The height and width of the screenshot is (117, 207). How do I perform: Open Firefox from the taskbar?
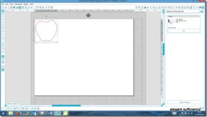(x=18, y=113)
